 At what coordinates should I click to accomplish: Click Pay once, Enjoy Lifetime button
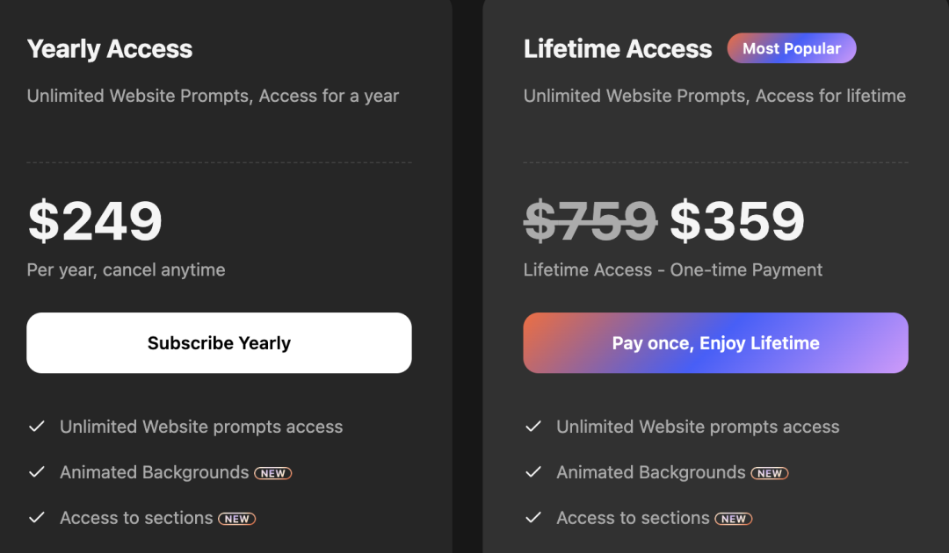(715, 342)
